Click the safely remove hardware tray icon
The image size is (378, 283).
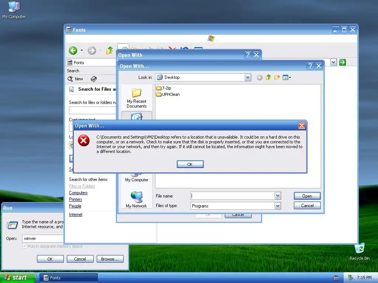pos(351,277)
